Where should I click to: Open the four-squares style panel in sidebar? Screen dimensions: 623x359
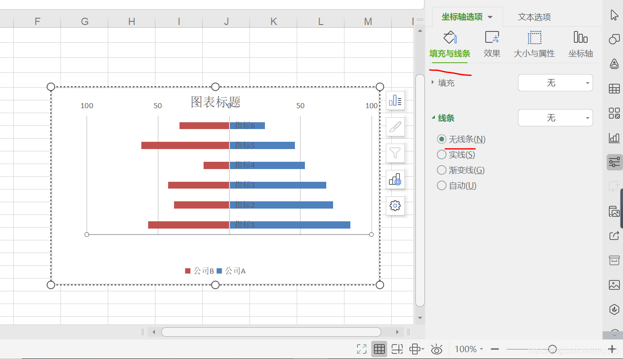[x=614, y=113]
